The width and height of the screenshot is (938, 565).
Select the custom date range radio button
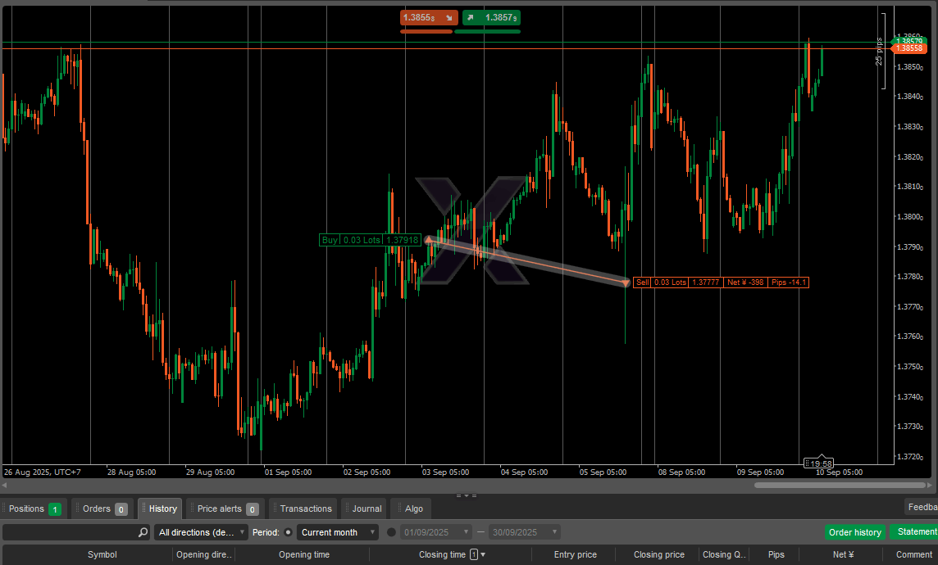tap(391, 532)
